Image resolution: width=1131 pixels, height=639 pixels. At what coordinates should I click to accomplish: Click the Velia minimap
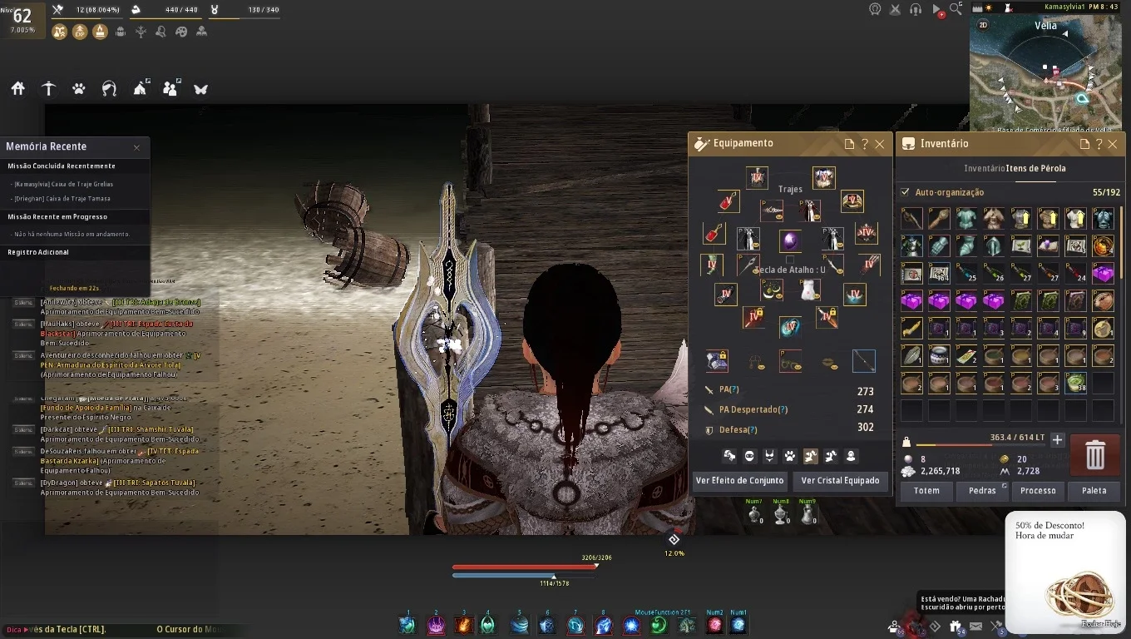(1046, 73)
